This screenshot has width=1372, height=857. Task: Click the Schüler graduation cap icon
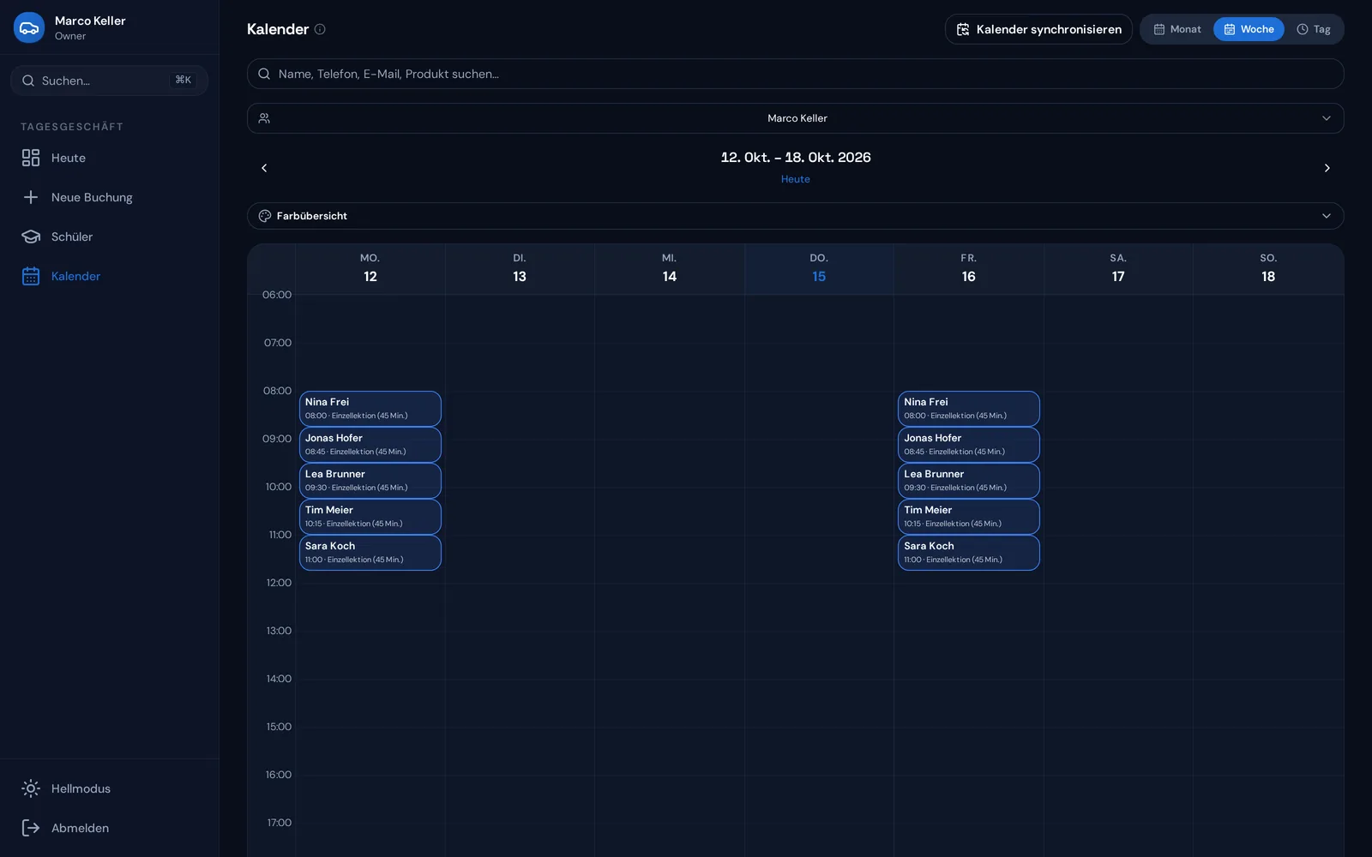[x=31, y=237]
